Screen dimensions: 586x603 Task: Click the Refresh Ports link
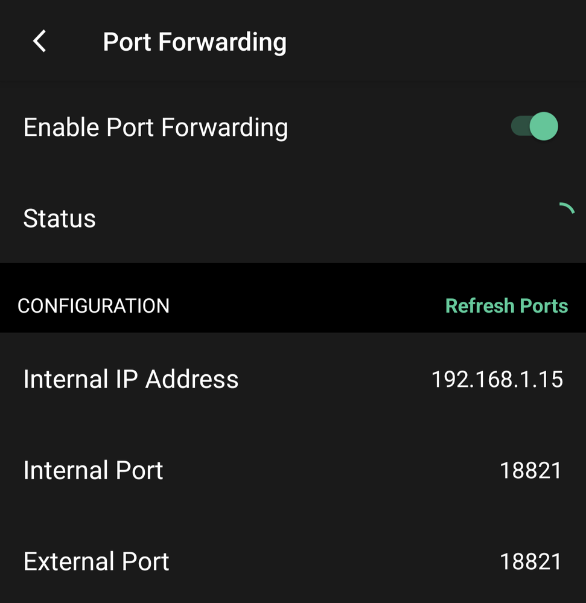(x=506, y=306)
